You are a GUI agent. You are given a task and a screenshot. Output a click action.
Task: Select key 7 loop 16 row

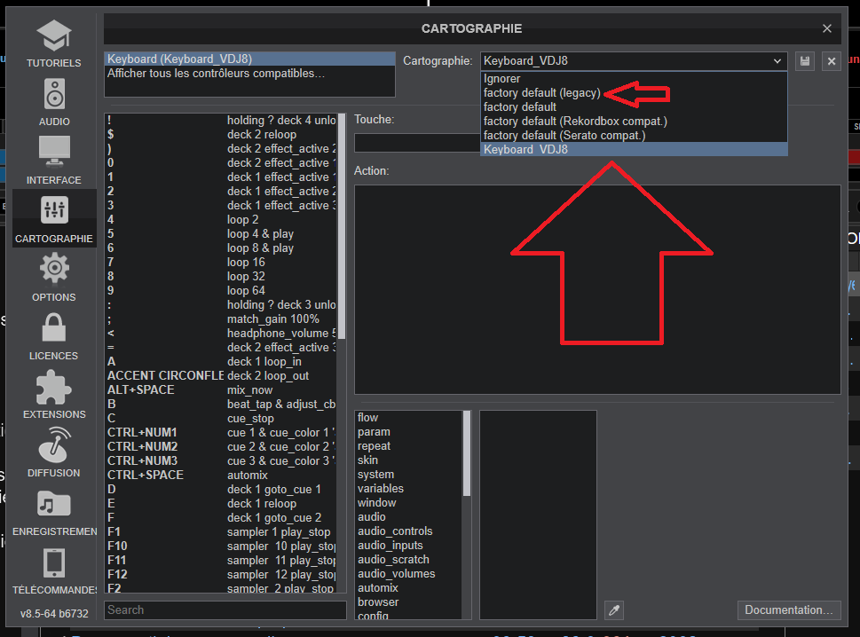pos(221,262)
